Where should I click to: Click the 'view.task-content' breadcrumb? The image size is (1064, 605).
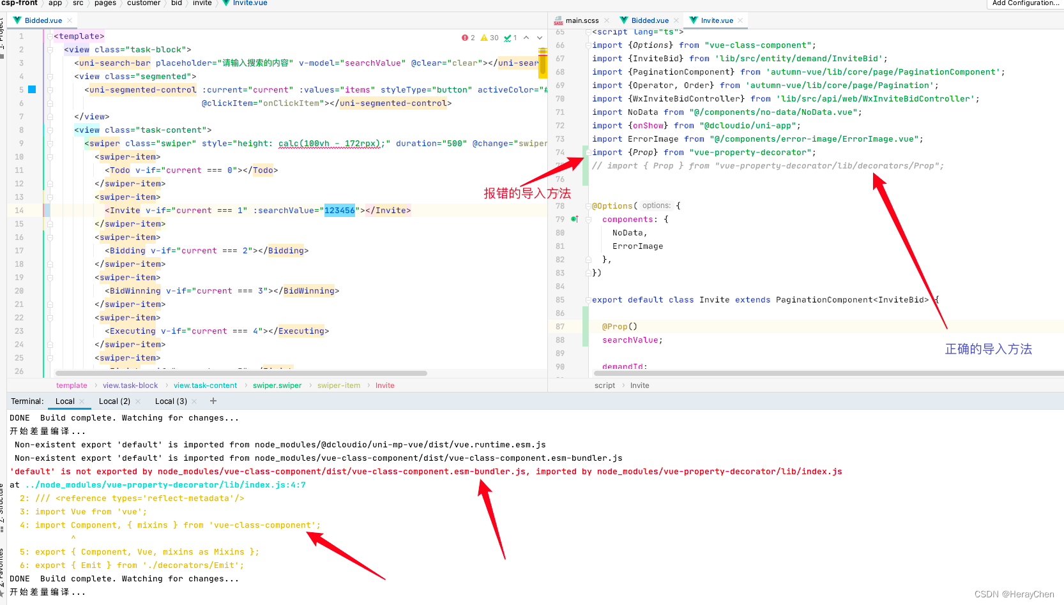click(205, 385)
